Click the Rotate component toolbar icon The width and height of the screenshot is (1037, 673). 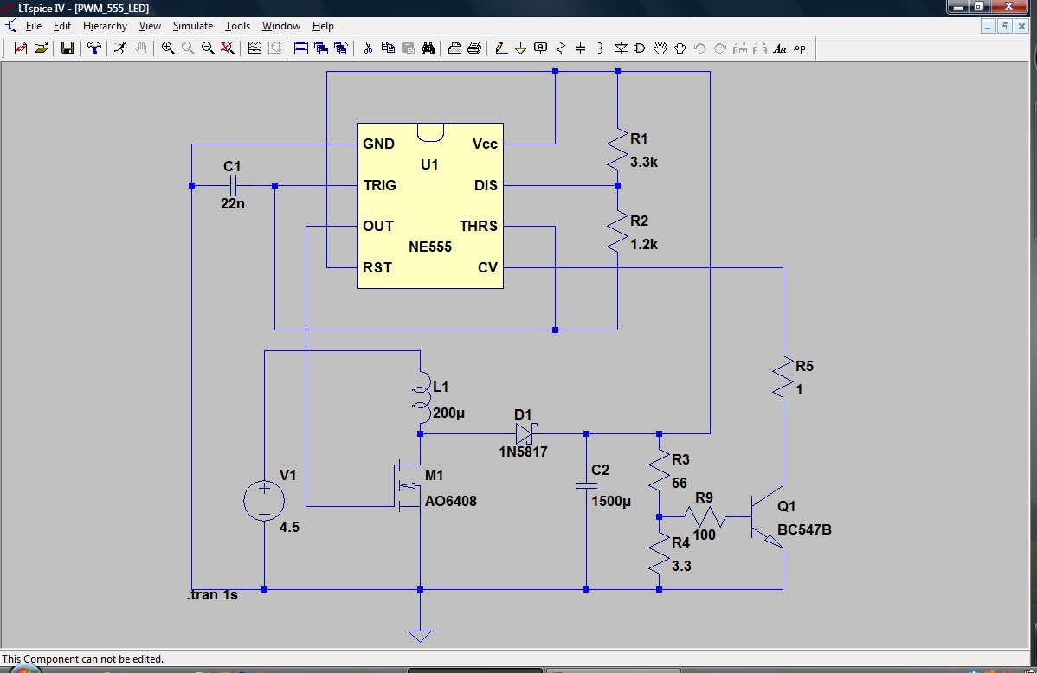[x=740, y=48]
